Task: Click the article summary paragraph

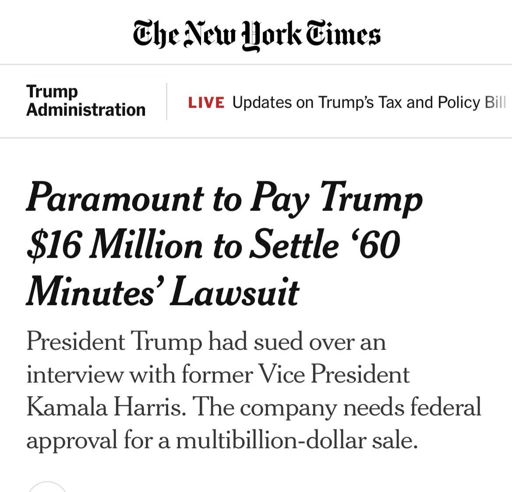Action: (x=254, y=390)
